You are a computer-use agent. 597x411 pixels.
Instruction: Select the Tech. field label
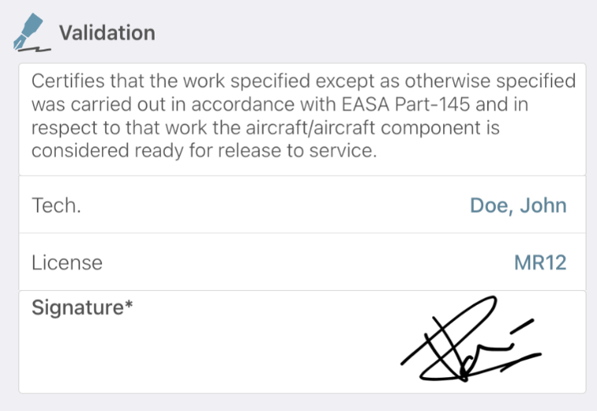[x=57, y=205]
